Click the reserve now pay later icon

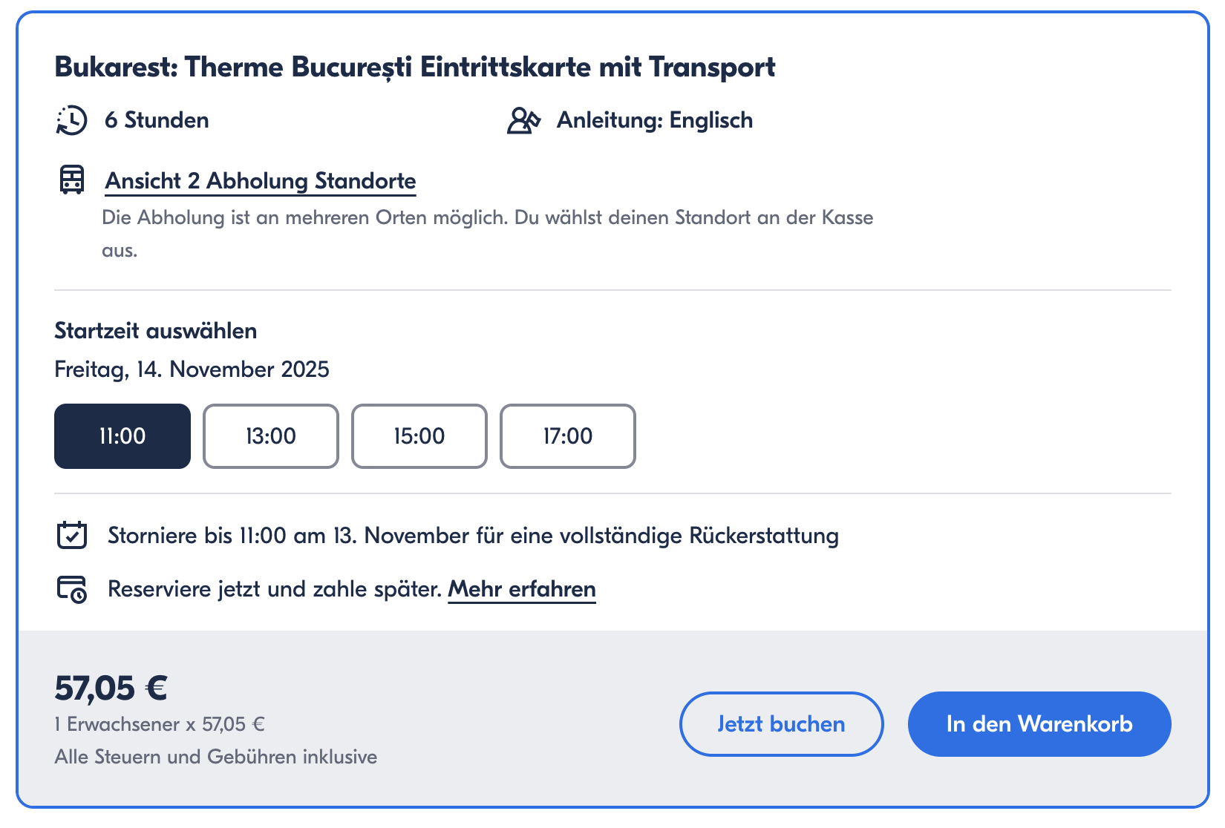point(72,589)
